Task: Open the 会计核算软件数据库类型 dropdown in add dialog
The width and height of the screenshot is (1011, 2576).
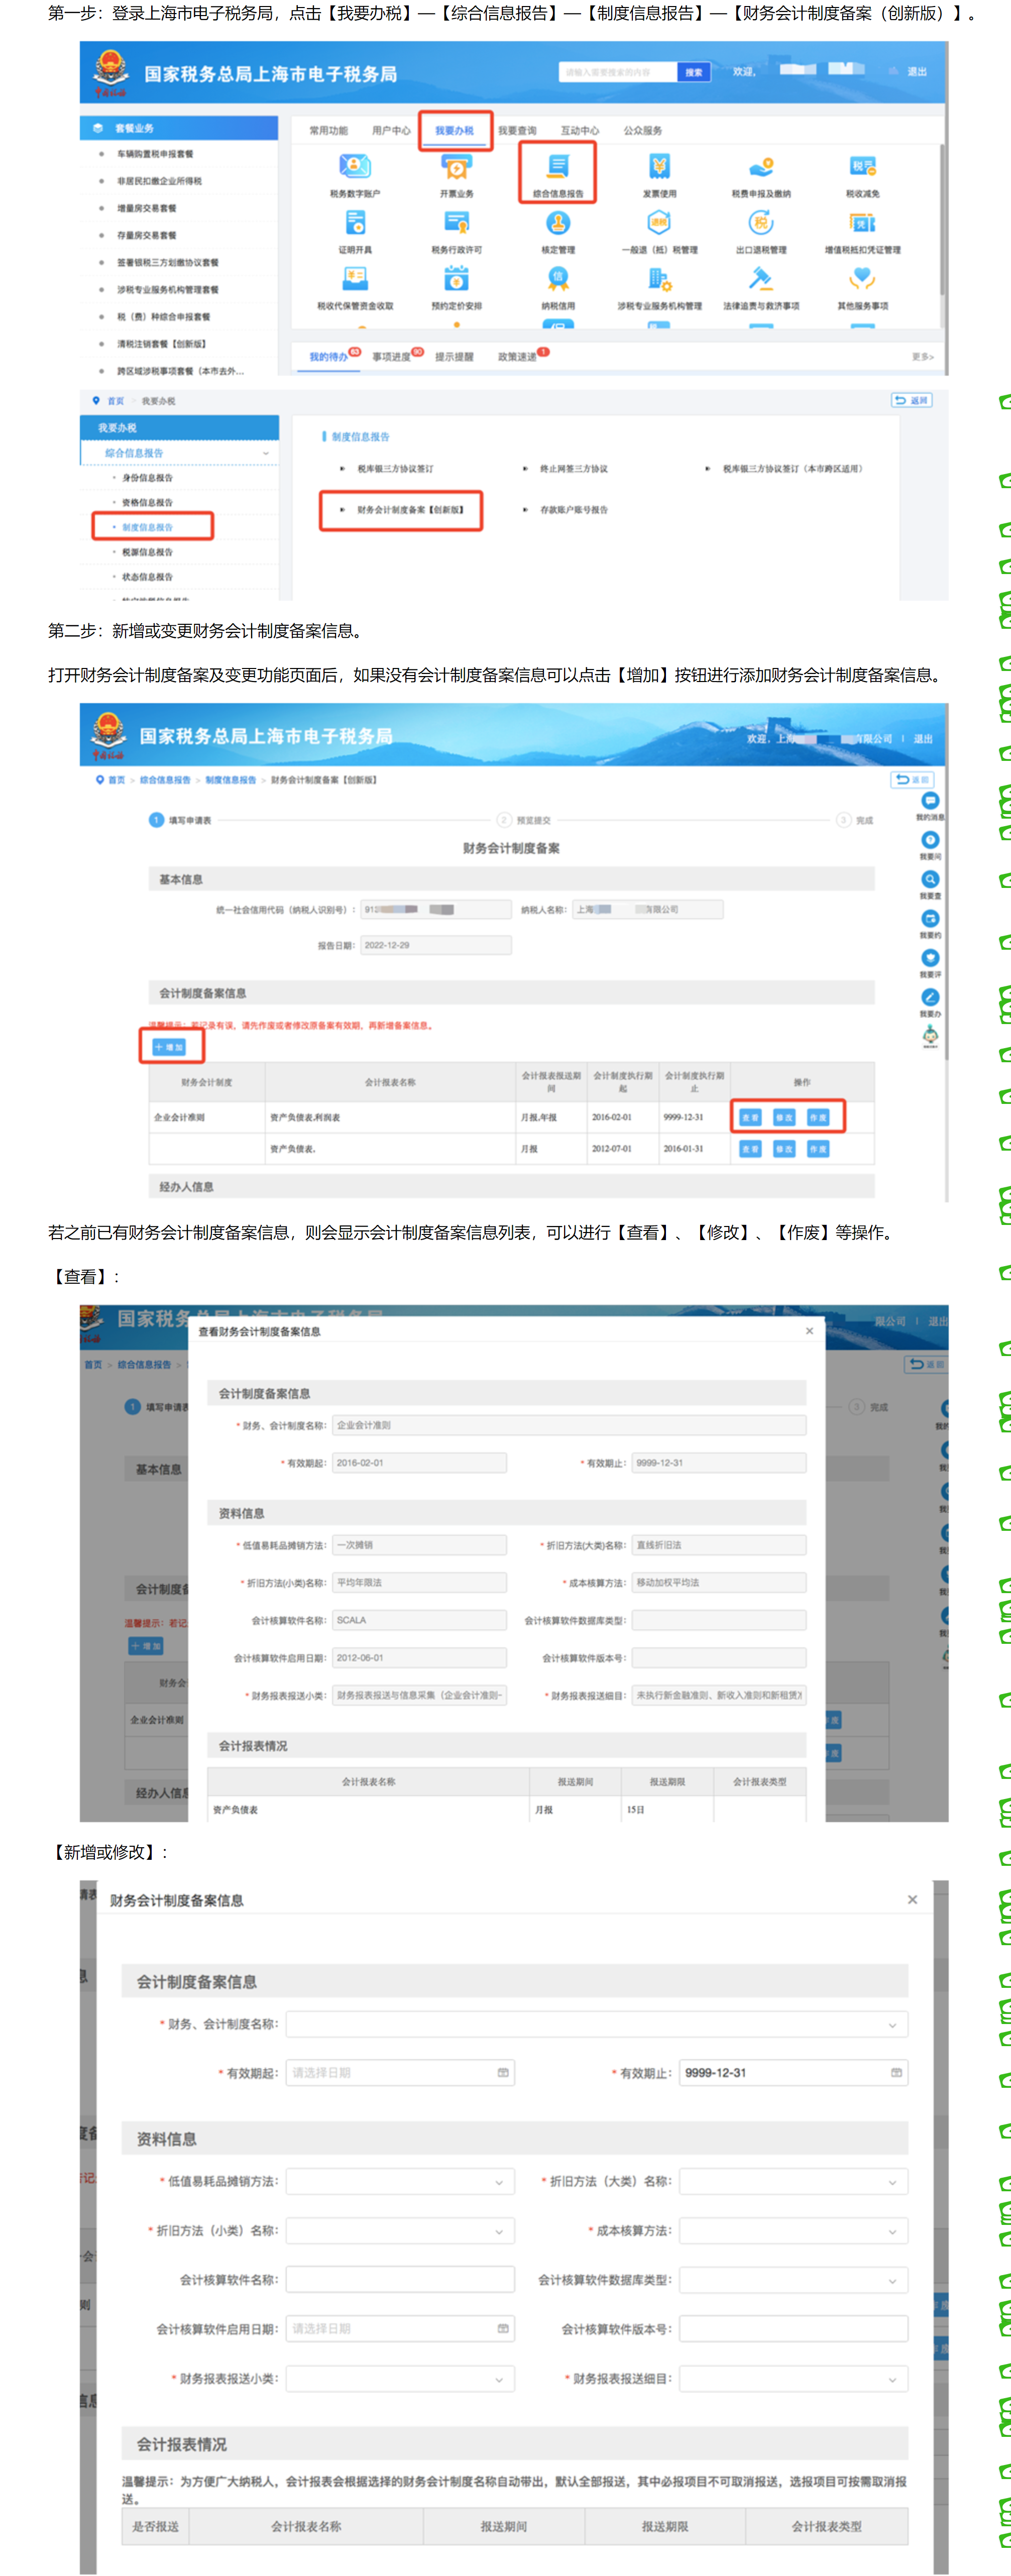Action: point(794,2281)
